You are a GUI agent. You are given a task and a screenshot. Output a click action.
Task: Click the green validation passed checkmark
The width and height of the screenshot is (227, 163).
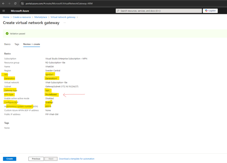(x=7, y=33)
